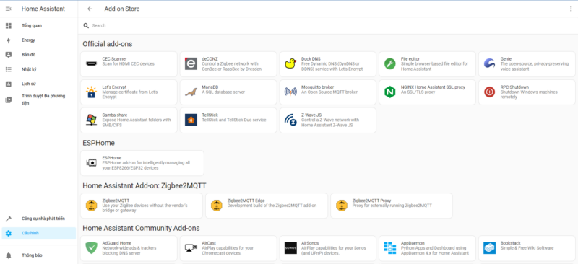This screenshot has height=264, width=578.
Task: Open the deCONZ add-on icon
Action: tap(191, 63)
